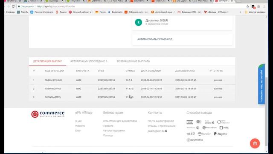Click the 12.5 $ amount cell
Screen dimensions: 273x154
(x=129, y=80)
